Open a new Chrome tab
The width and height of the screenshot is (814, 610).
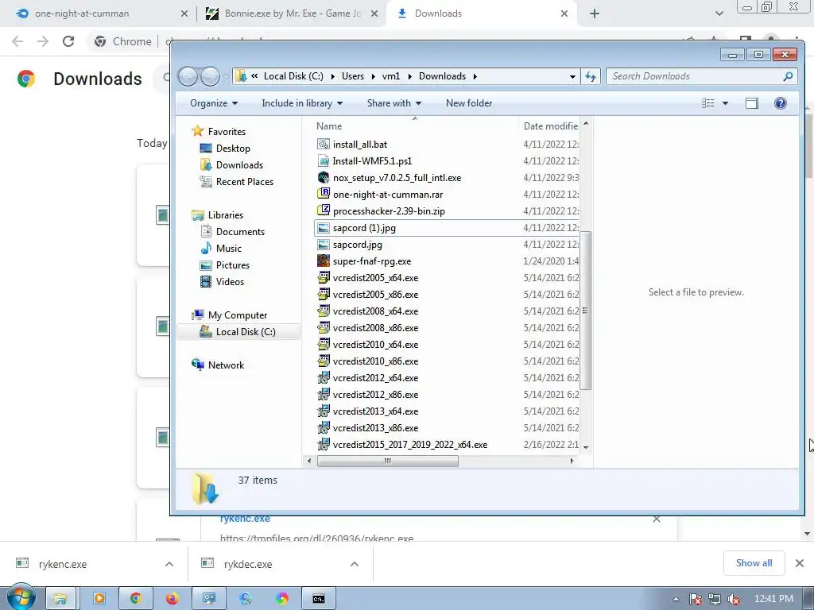tap(595, 14)
